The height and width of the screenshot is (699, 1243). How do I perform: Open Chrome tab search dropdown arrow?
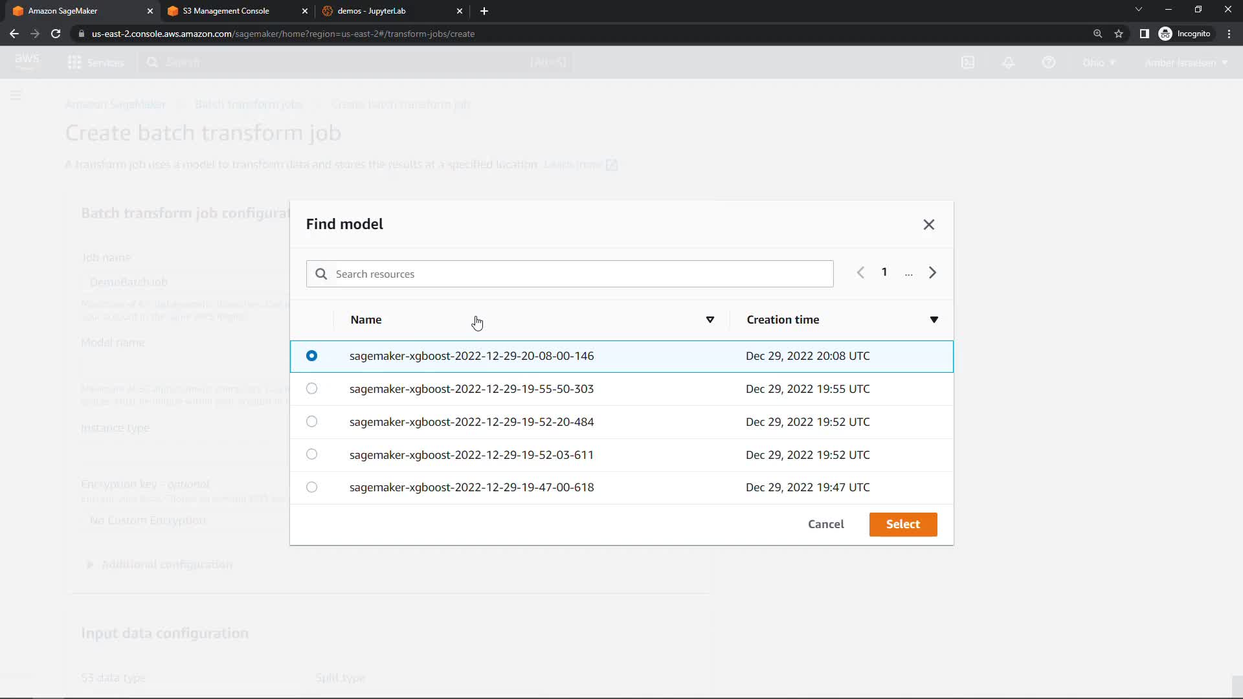[1138, 10]
